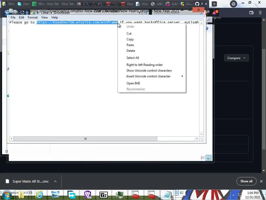Screen dimensions: 266x200
Task: Open blue arrow app icon in taskbar
Action: click(71, 195)
